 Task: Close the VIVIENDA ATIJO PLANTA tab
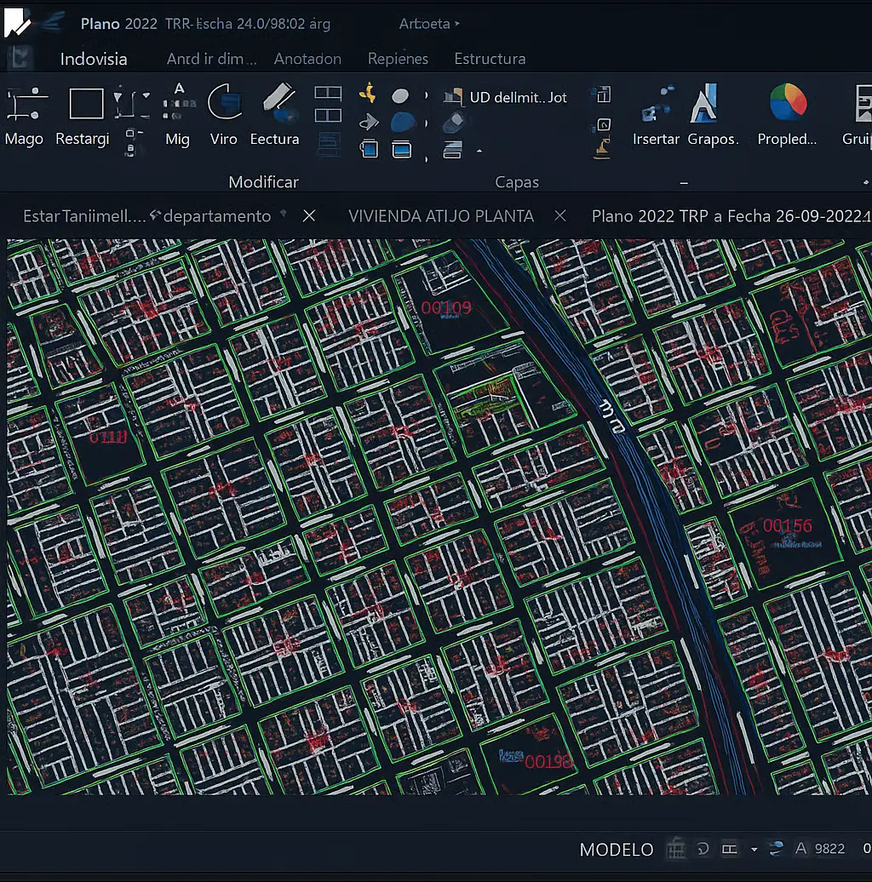(559, 215)
